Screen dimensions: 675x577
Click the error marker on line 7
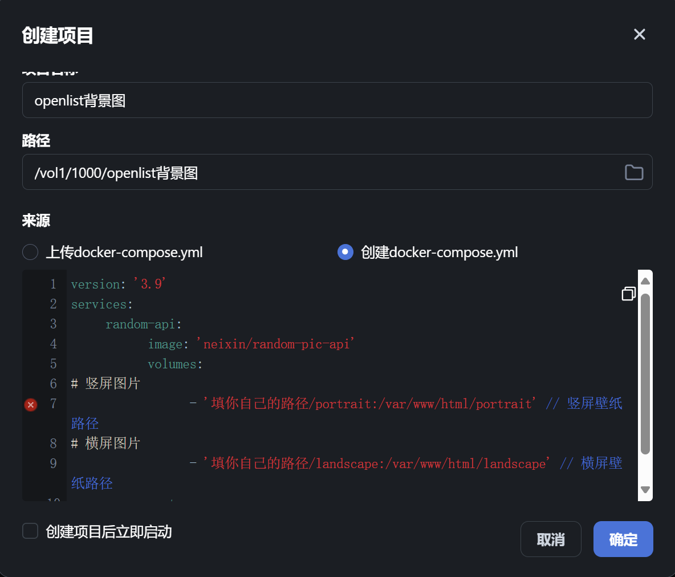pyautogui.click(x=31, y=405)
